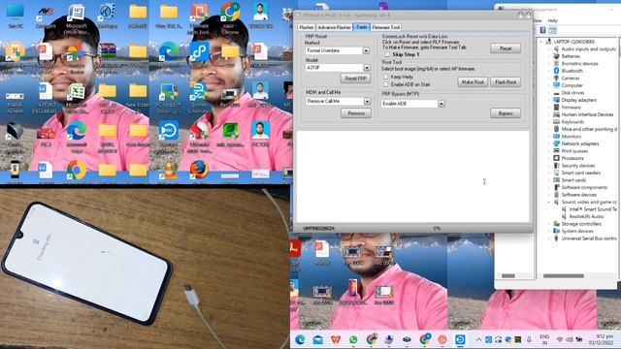The image size is (621, 349).
Task: Select Human Interface Devices entry
Action: coord(587,114)
